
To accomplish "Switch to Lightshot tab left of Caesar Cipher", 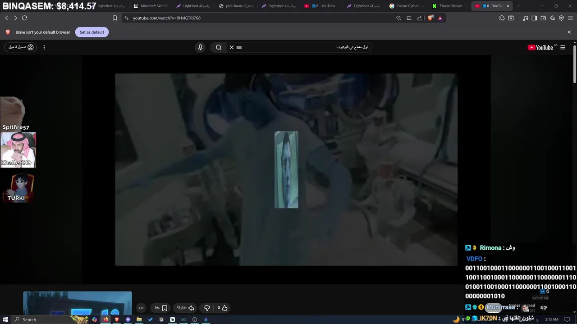I will coord(364,6).
